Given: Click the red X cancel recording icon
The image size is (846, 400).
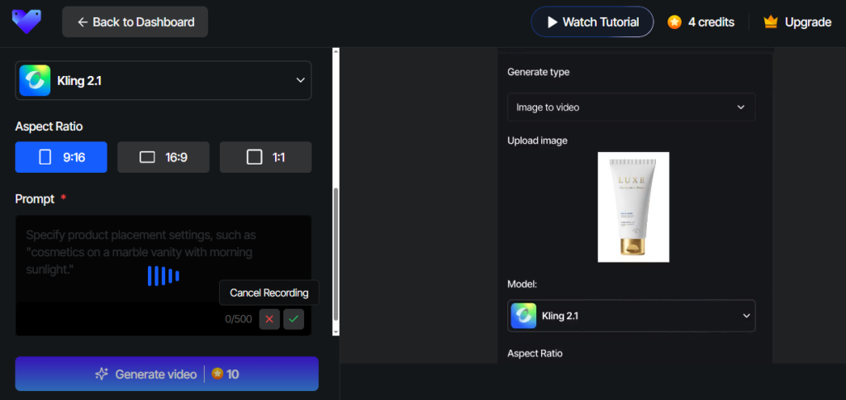Looking at the screenshot, I should 269,319.
